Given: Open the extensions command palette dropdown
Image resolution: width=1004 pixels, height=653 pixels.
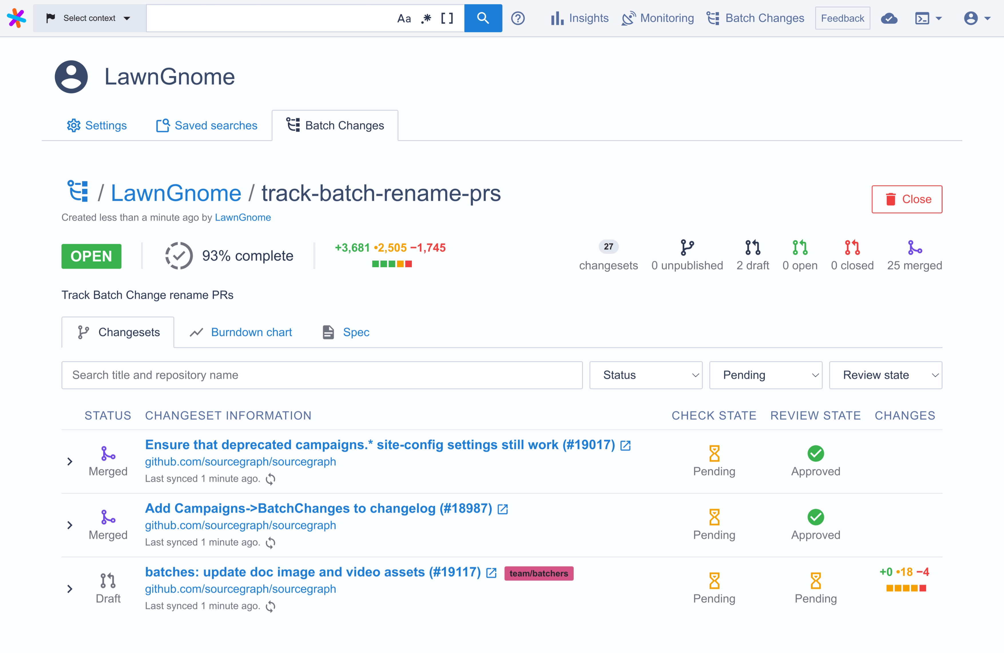Looking at the screenshot, I should 928,18.
